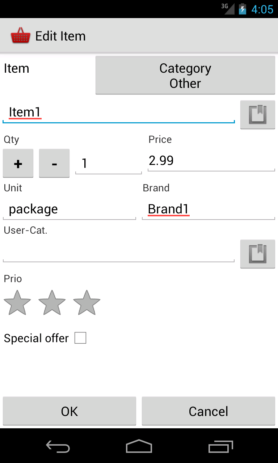Open the Category Other selector
This screenshot has width=278, height=463.
tap(185, 75)
